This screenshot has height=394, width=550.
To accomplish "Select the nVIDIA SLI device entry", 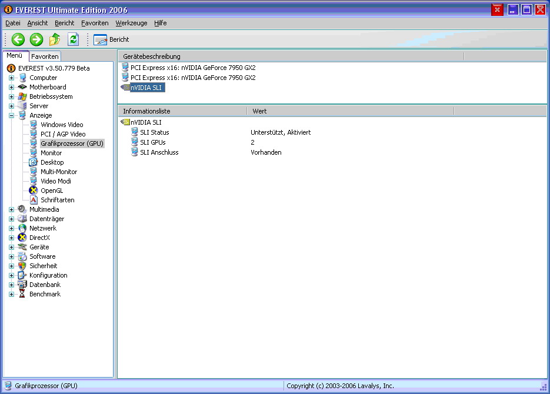I will (x=146, y=88).
